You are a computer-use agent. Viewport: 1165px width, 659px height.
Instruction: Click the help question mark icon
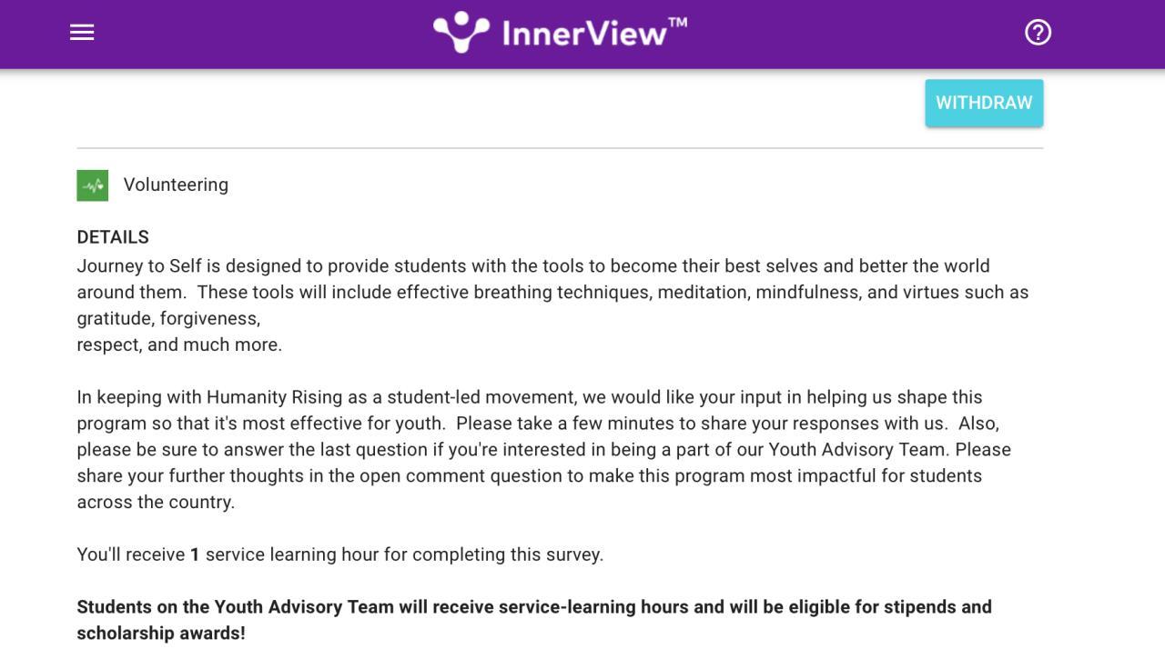point(1038,33)
